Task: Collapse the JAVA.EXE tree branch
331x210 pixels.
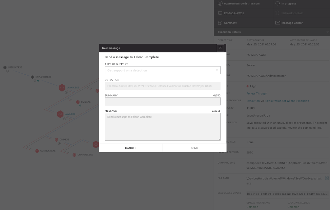Action: tap(65, 119)
